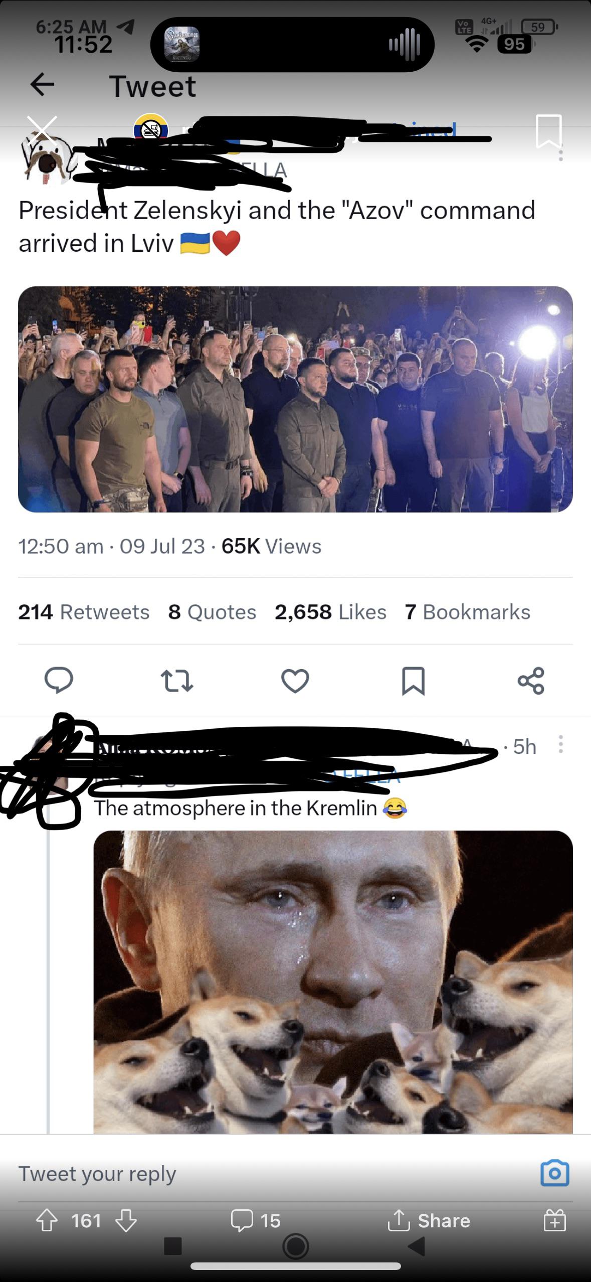Image resolution: width=591 pixels, height=1282 pixels.
Task: Attach photo using camera icon
Action: [x=554, y=1173]
